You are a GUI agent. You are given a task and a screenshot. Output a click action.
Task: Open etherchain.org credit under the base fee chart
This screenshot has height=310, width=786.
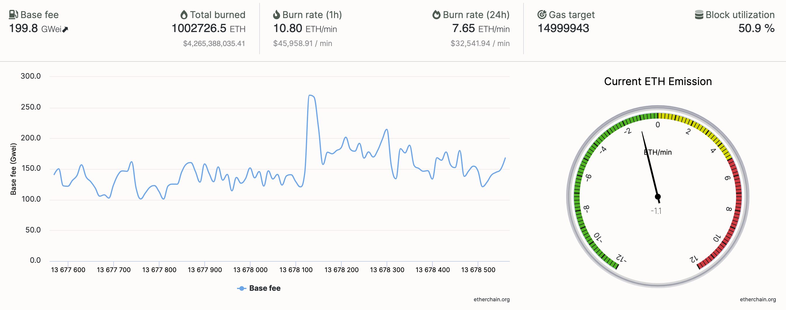pos(491,300)
